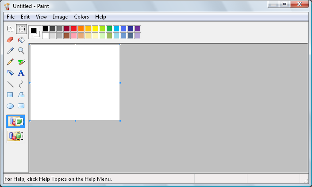Select the Brush tool
This screenshot has height=187, width=312.
pos(21,62)
